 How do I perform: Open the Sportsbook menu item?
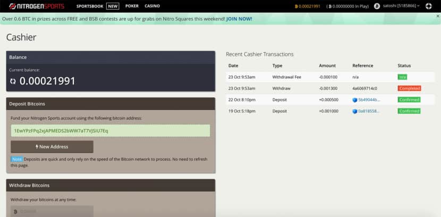click(90, 6)
